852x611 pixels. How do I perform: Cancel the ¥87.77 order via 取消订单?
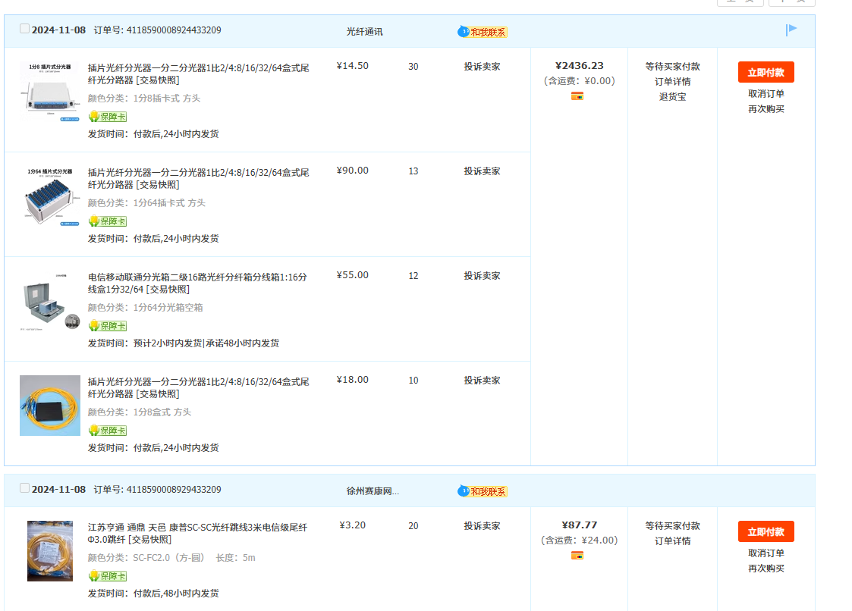pos(766,553)
